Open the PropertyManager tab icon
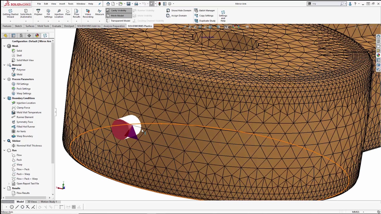 pos(13,36)
